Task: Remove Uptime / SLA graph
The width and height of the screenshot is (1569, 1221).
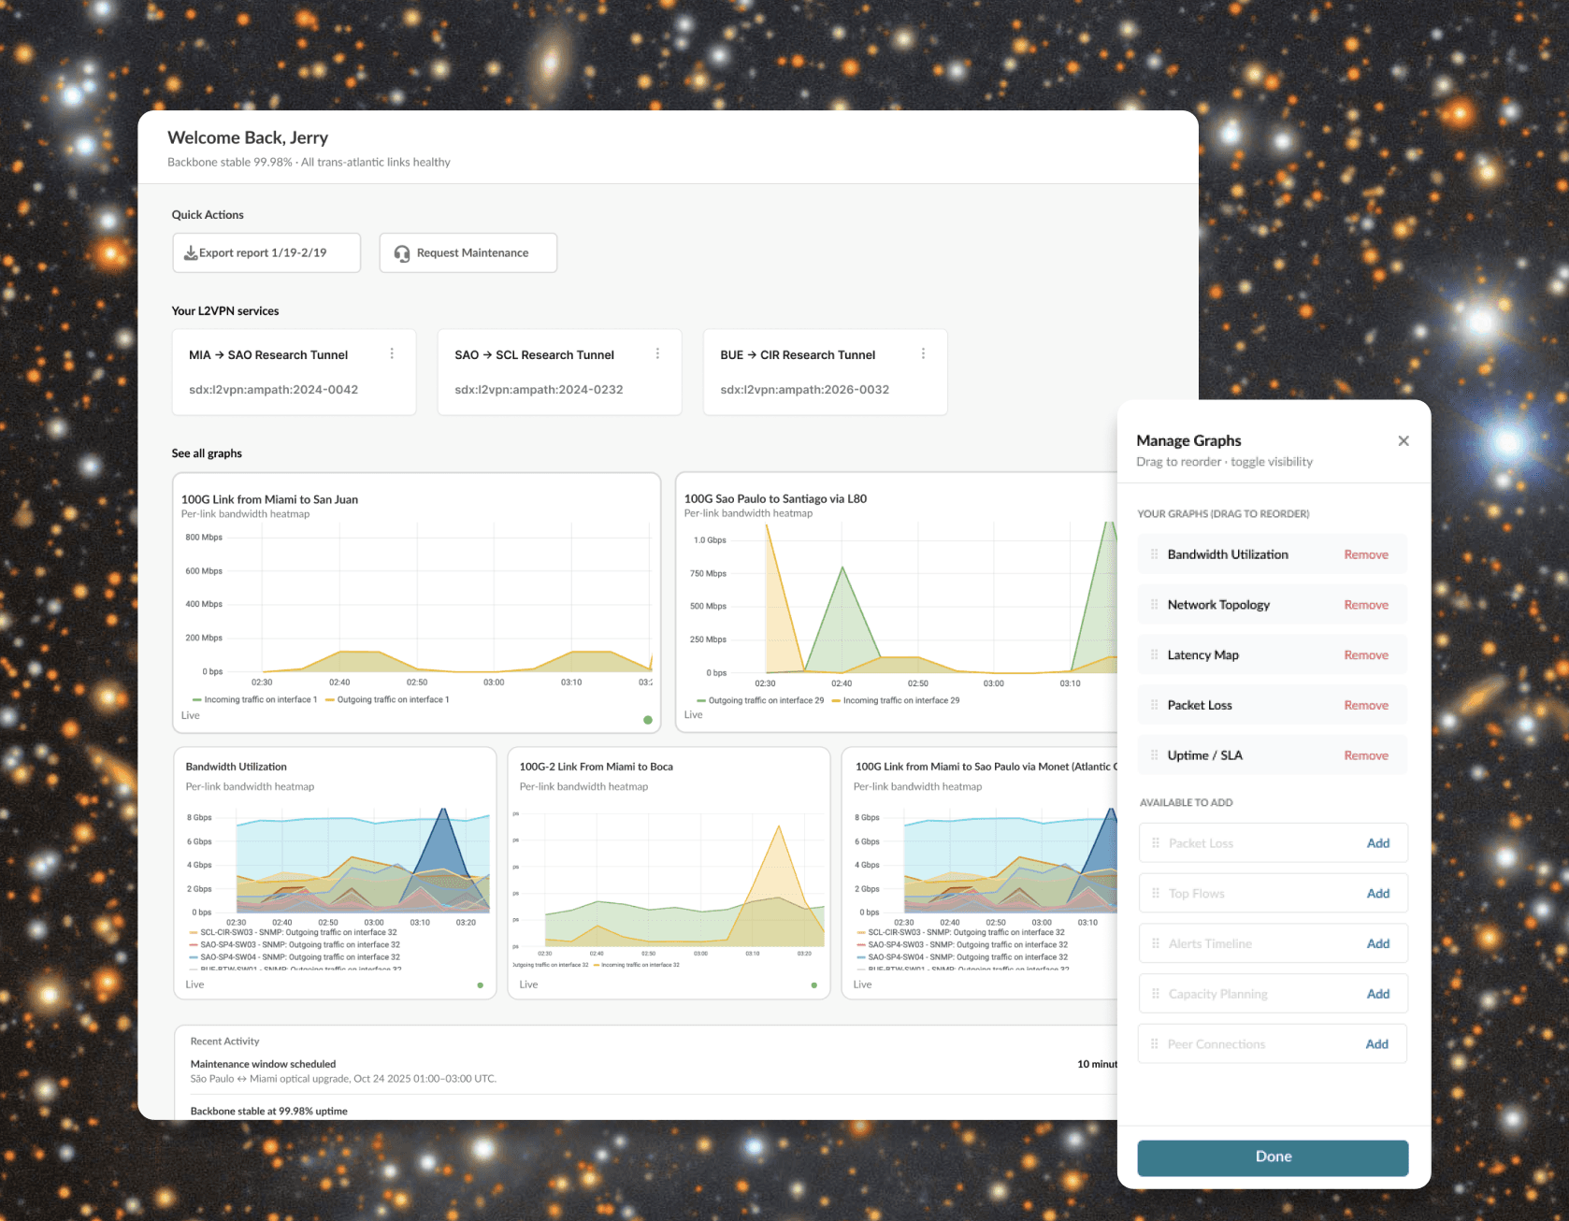Action: [x=1366, y=755]
